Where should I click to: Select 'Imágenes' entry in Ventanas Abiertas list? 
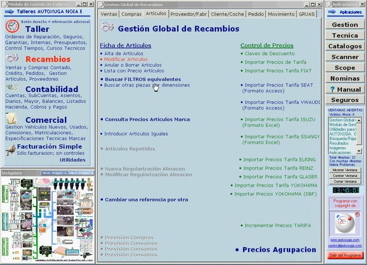[337, 148]
